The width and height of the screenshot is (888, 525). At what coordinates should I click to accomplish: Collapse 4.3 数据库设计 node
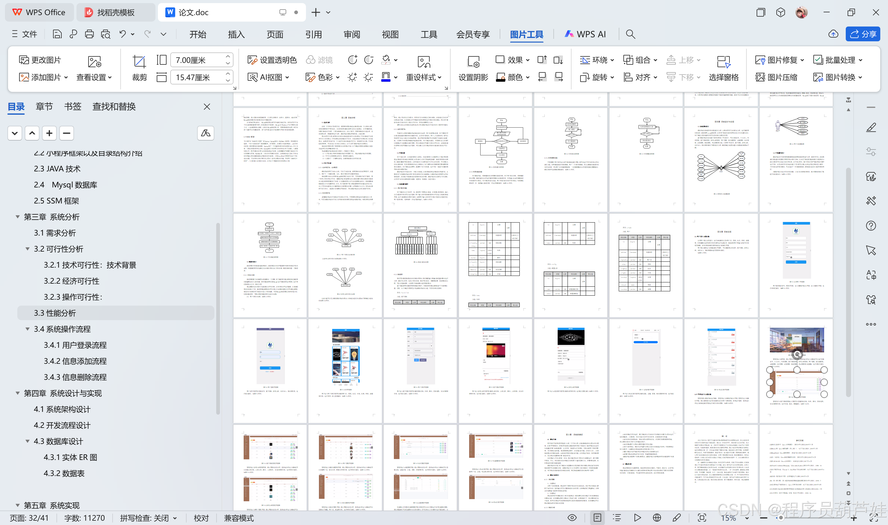27,441
